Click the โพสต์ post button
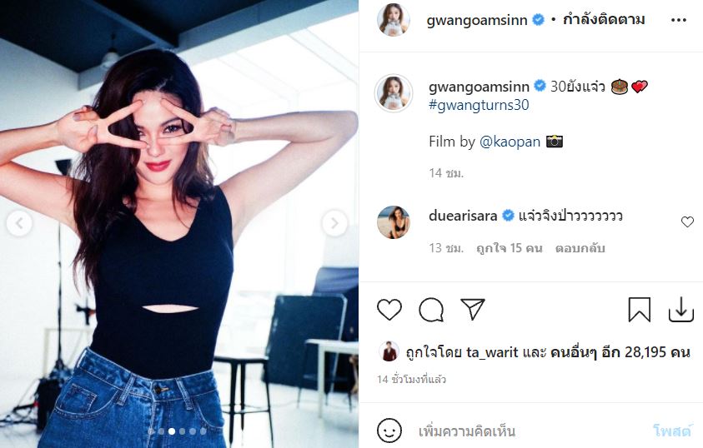 [672, 431]
